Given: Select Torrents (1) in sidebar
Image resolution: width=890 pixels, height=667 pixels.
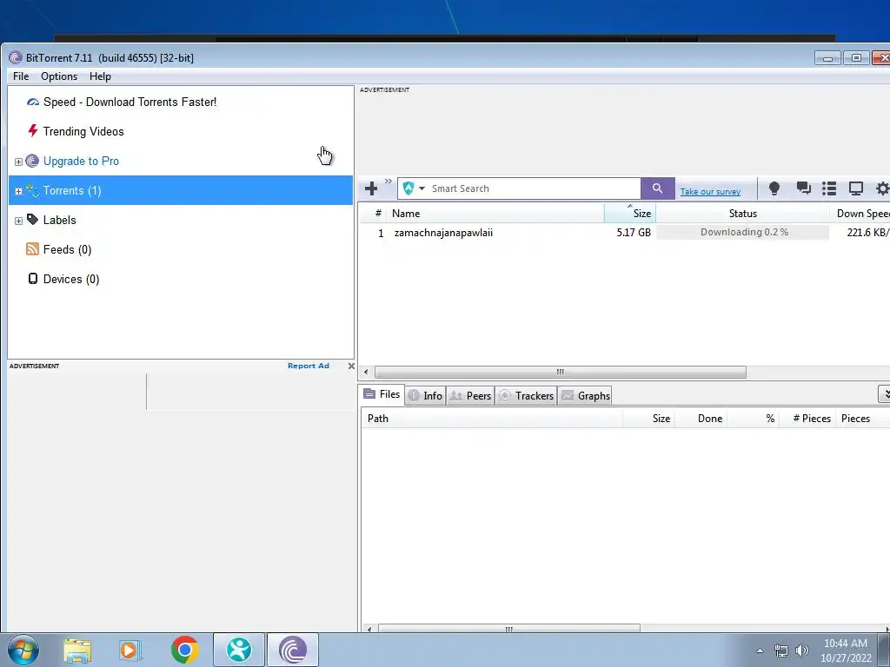Looking at the screenshot, I should click(x=181, y=190).
